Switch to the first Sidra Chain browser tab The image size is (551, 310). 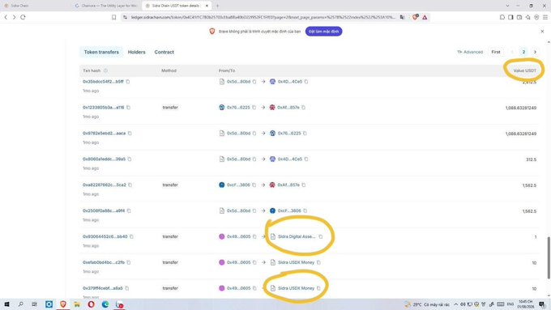(x=35, y=6)
